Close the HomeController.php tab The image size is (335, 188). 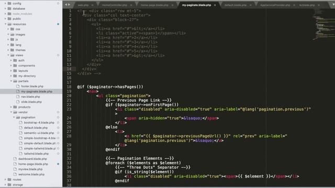(x=131, y=5)
